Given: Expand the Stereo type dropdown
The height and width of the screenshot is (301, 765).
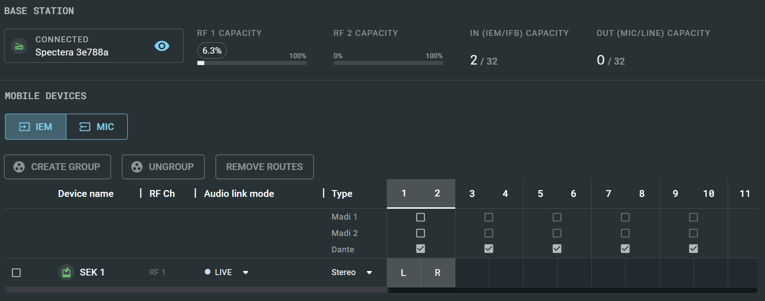Looking at the screenshot, I should pos(369,272).
